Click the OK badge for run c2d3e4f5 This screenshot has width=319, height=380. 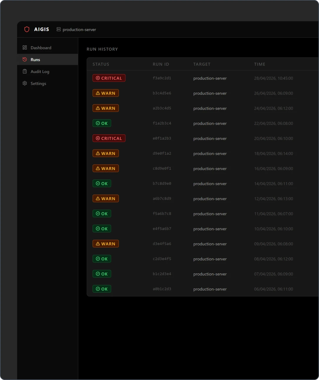tap(102, 259)
